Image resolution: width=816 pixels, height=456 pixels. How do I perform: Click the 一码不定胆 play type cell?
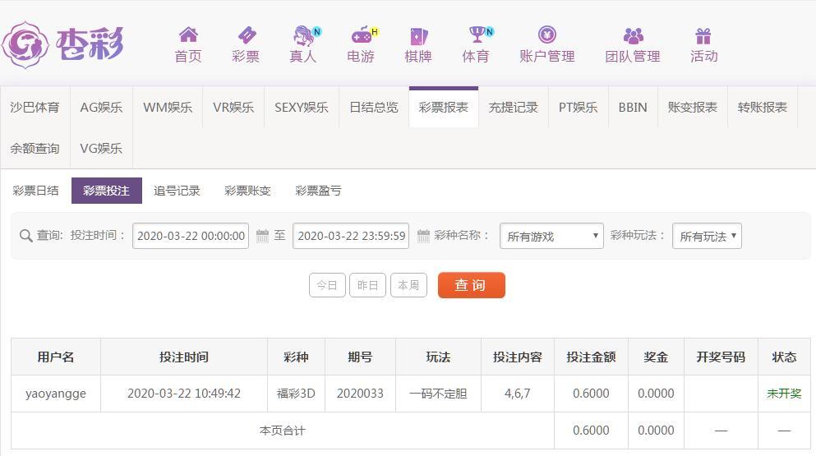(438, 394)
